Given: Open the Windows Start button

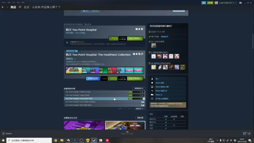Looking at the screenshot, I should (3, 140).
